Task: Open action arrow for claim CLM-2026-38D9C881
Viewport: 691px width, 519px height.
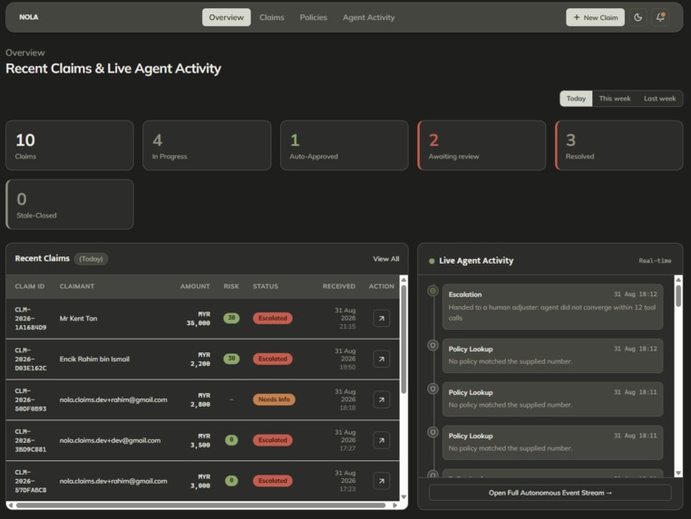Action: click(x=382, y=440)
